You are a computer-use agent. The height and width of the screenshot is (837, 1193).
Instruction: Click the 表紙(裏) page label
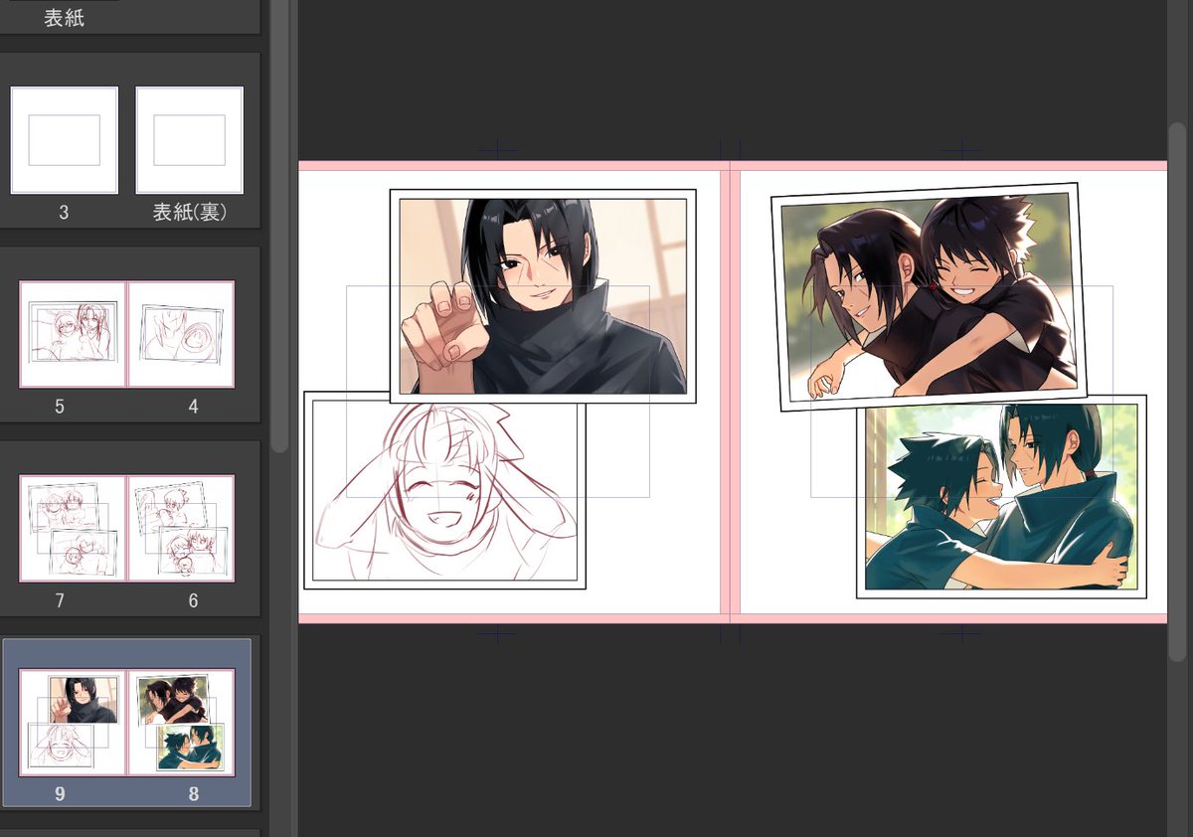coord(190,212)
